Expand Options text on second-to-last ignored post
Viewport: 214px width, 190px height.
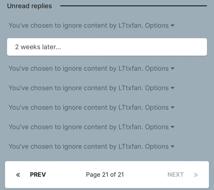pos(157,127)
